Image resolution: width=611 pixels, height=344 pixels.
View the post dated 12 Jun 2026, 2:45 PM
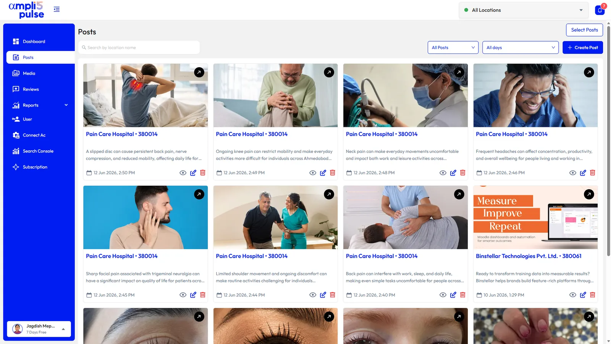pyautogui.click(x=183, y=295)
